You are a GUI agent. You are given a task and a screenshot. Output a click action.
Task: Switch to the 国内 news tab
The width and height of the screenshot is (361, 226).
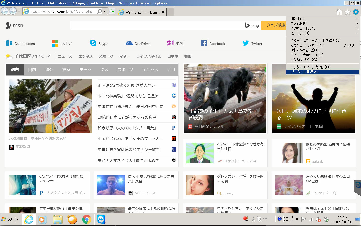pyautogui.click(x=32, y=70)
